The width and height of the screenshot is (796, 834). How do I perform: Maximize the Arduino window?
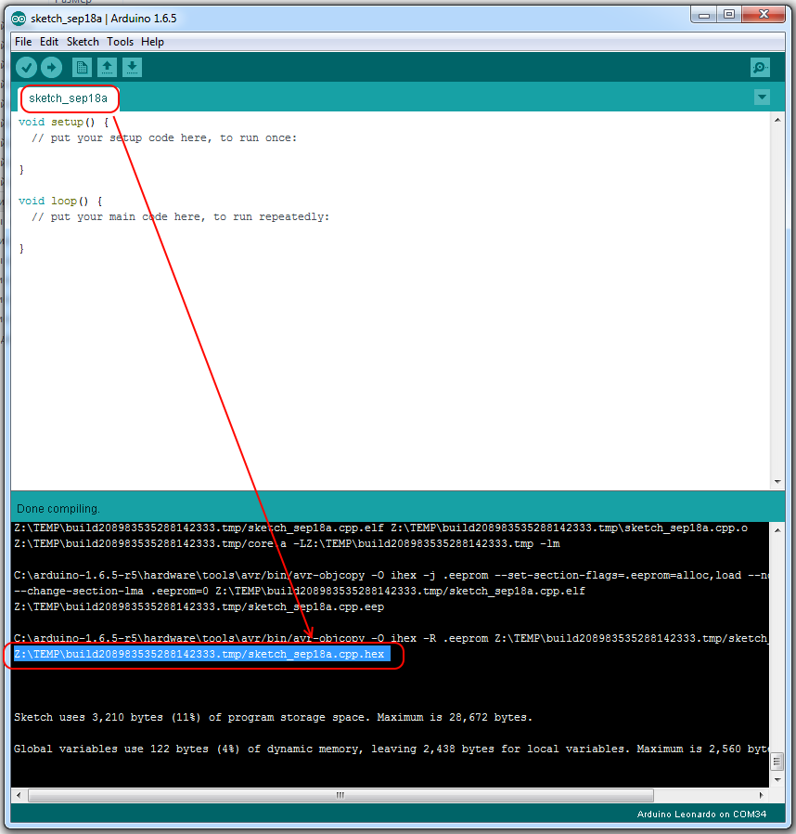coord(729,15)
